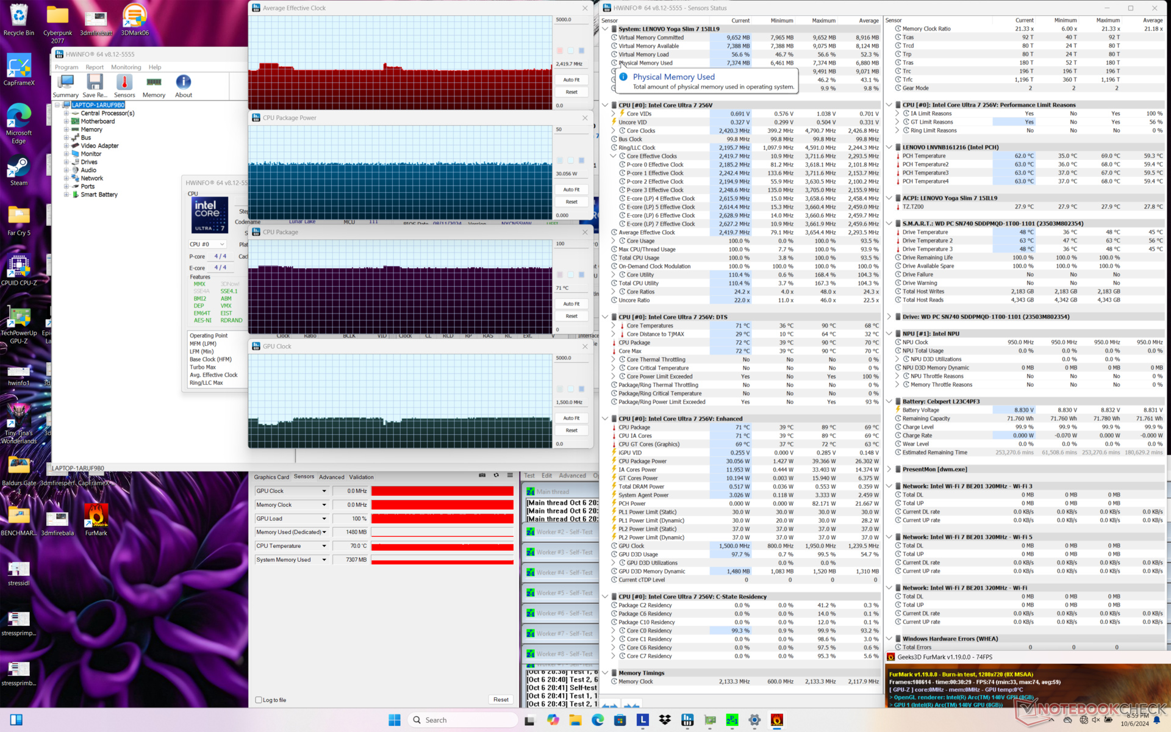1171x732 pixels.
Task: Open the CapFrameX desktop icon
Action: tap(19, 70)
